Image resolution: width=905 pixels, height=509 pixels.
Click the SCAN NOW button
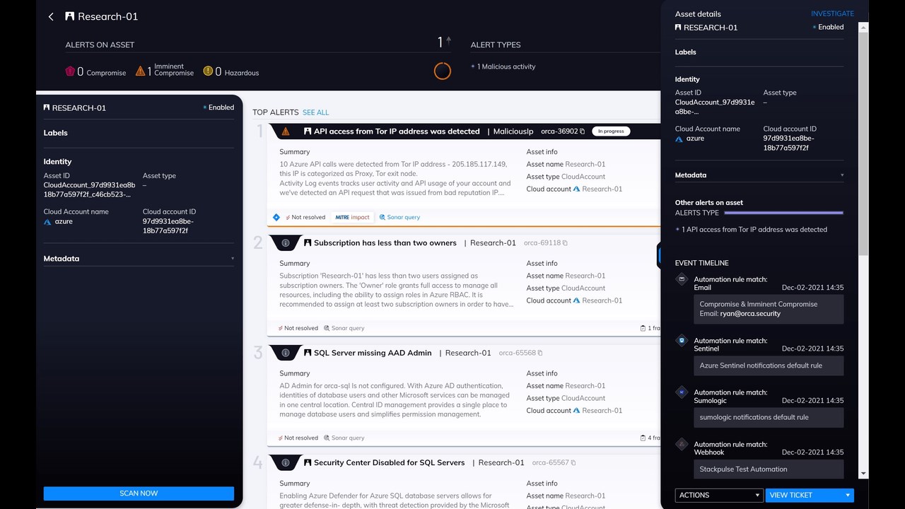[139, 493]
